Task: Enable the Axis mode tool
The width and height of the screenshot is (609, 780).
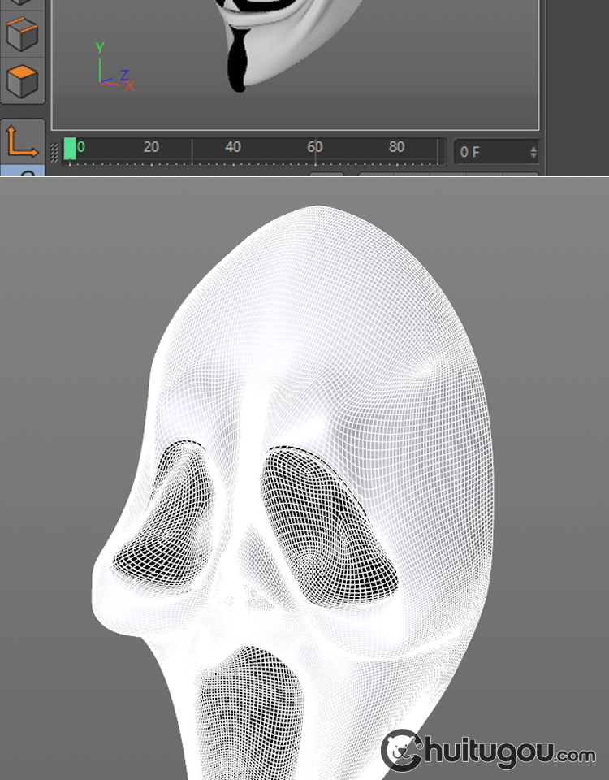Action: pyautogui.click(x=22, y=141)
